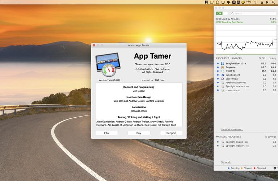This screenshot has width=278, height=181.
Task: Toggle running status dot for SnagitHelper2019
Action: click(218, 63)
